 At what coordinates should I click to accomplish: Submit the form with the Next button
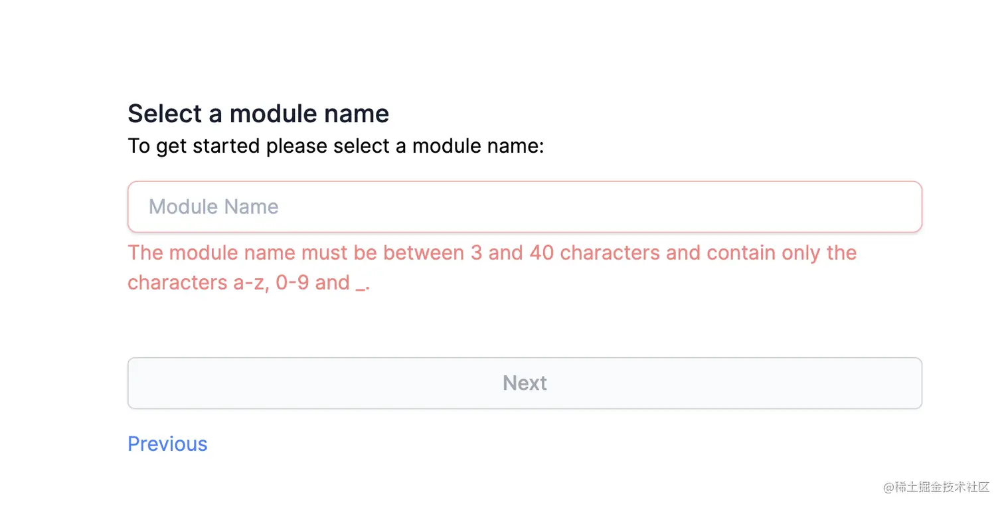click(x=525, y=383)
